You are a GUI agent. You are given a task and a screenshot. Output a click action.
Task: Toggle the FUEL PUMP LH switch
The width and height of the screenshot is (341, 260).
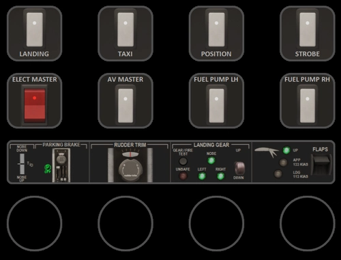(x=216, y=105)
